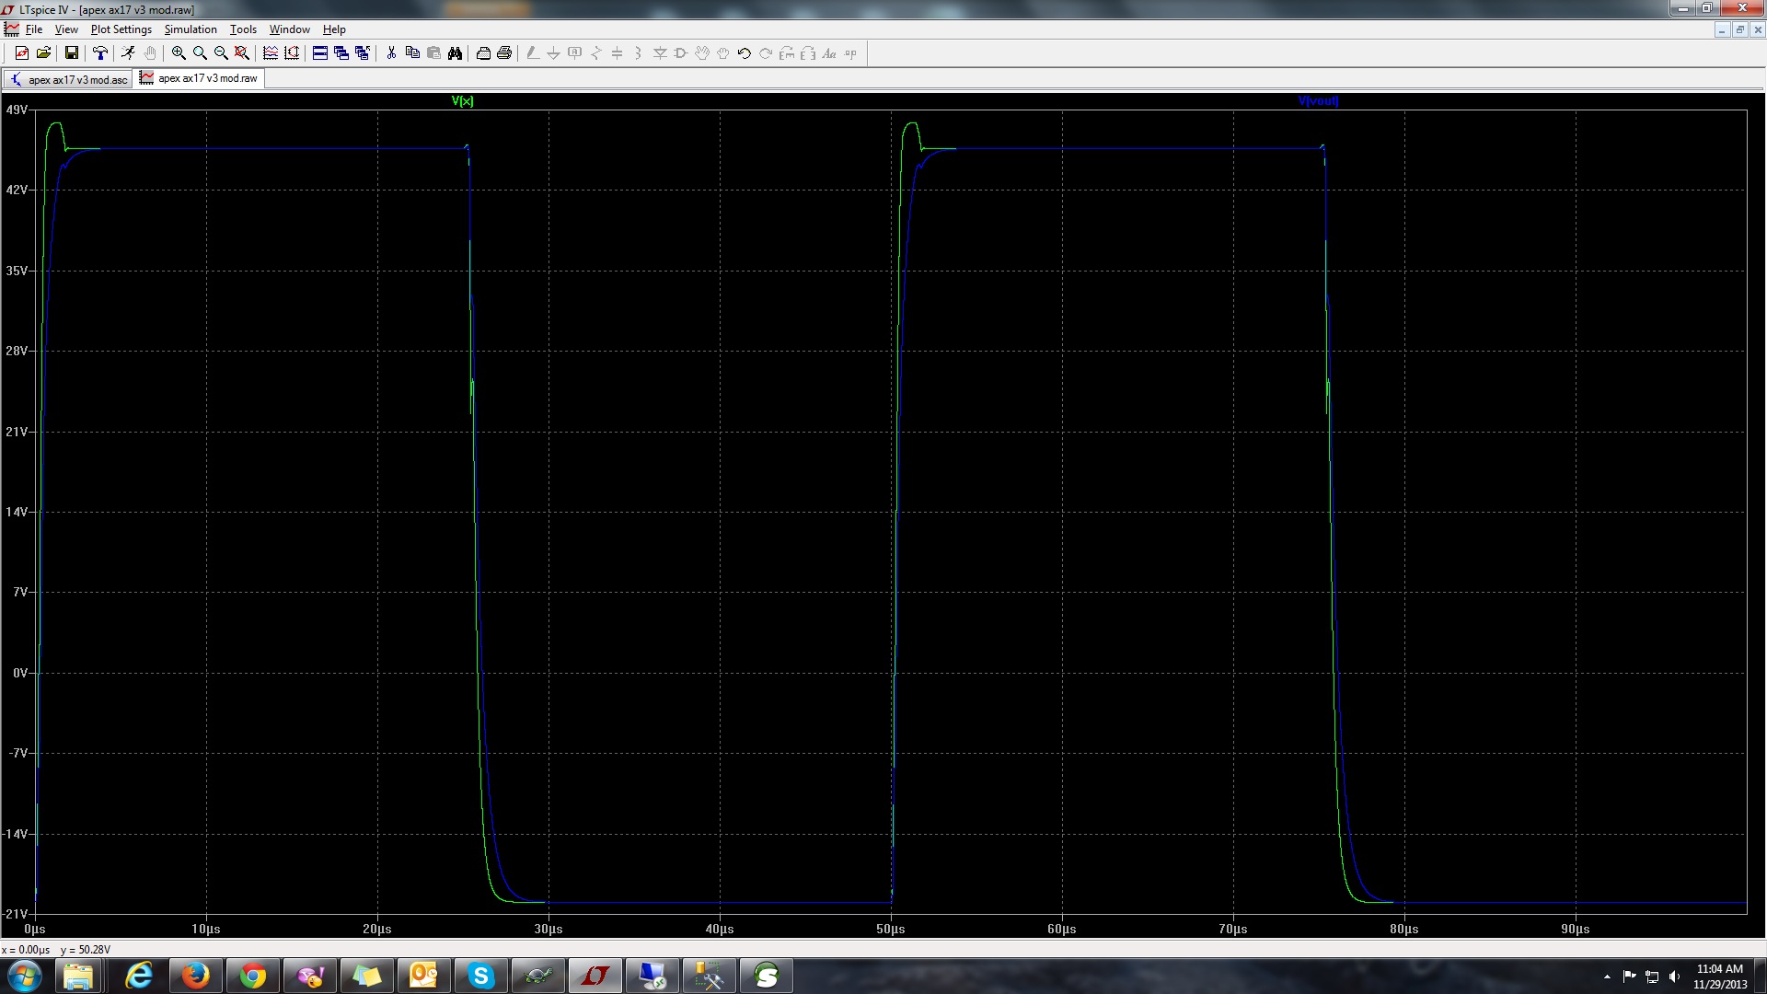The image size is (1767, 994).
Task: Click the greyed Draw Wire pencil icon
Action: coord(533,53)
